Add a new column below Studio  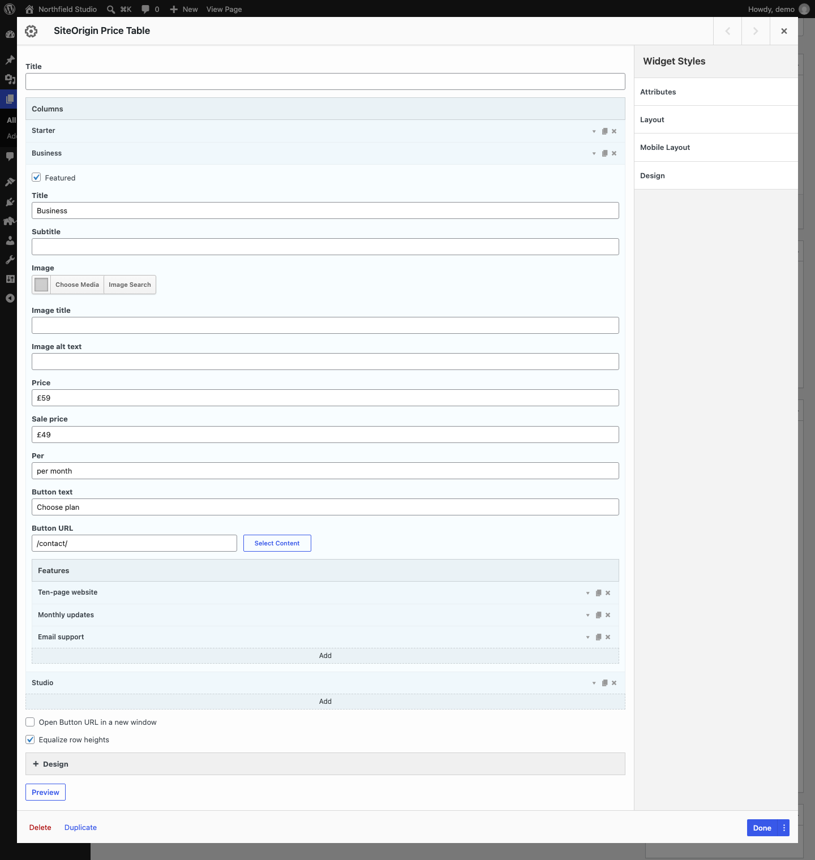pos(325,702)
